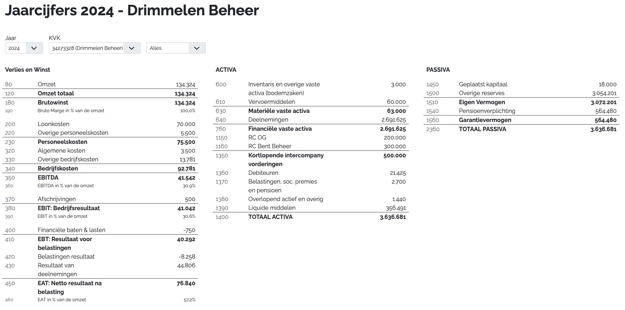Click the chevron next to Drimmelen Beheer selector
The width and height of the screenshot is (625, 310).
coord(132,48)
